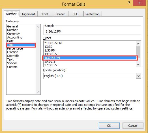Switch to the Number tab

coord(12,14)
